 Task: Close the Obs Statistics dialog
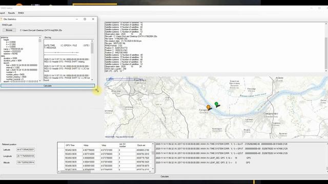coord(93,19)
